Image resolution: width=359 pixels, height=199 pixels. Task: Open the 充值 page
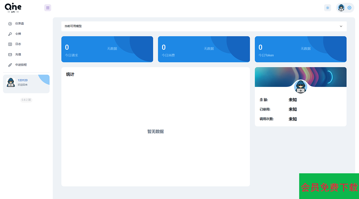pos(18,55)
